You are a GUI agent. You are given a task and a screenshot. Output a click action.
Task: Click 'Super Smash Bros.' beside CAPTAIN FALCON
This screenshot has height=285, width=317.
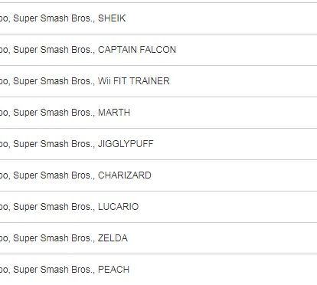coord(54,50)
